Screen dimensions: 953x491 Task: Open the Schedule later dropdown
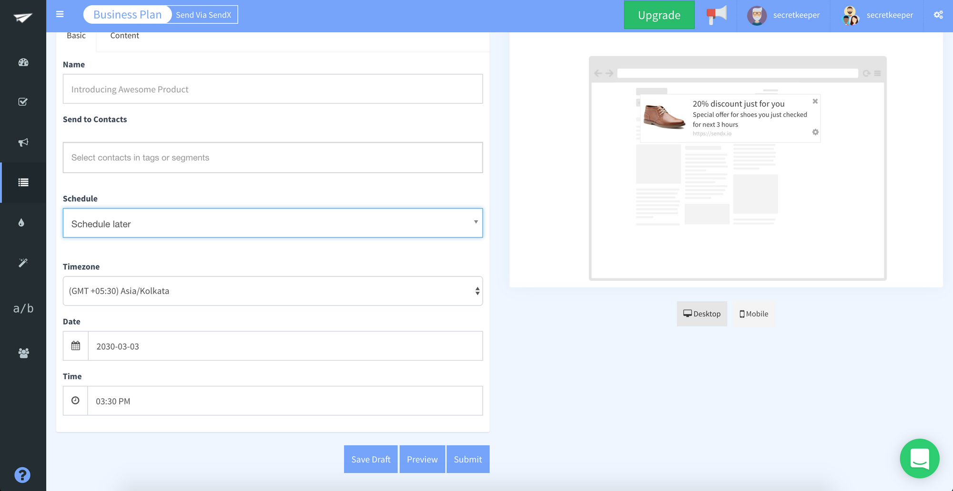click(273, 223)
